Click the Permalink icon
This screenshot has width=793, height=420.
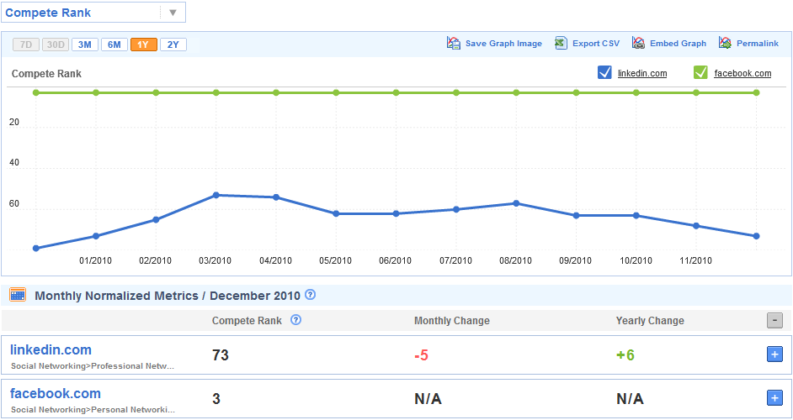point(725,43)
